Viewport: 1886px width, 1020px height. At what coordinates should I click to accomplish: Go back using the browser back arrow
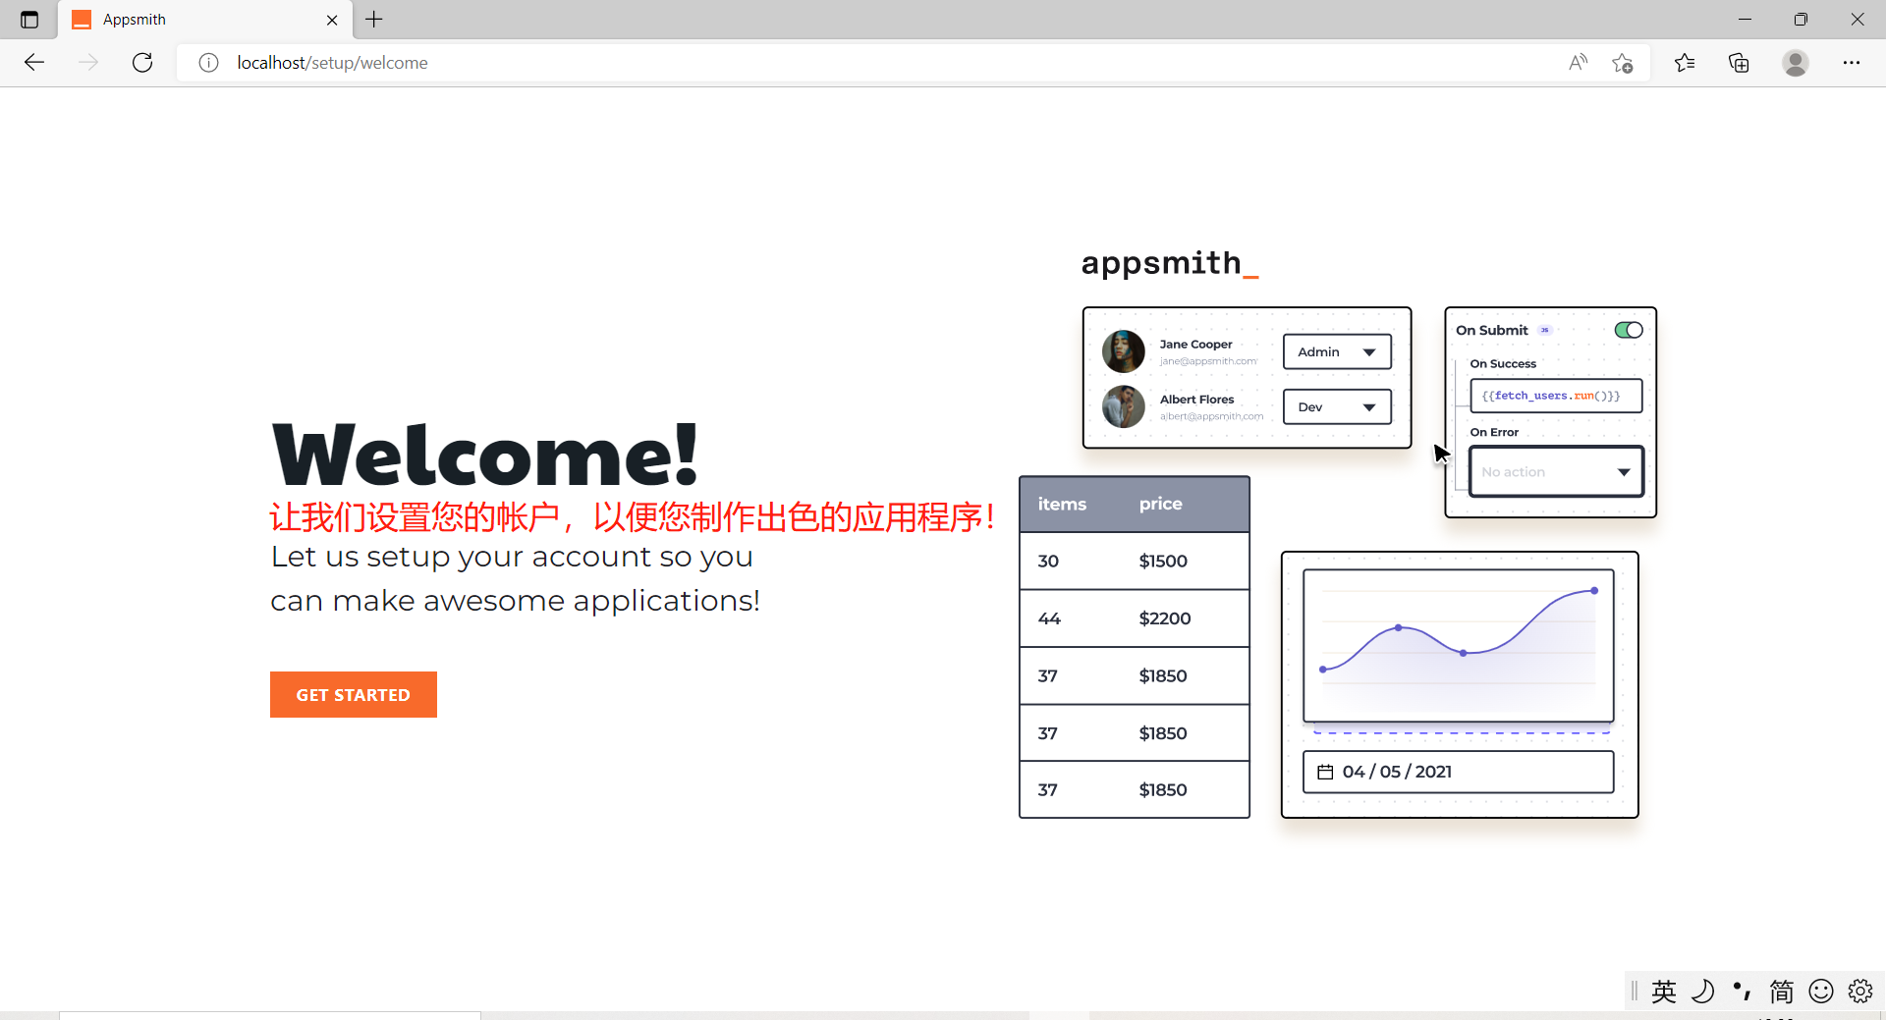(x=34, y=63)
